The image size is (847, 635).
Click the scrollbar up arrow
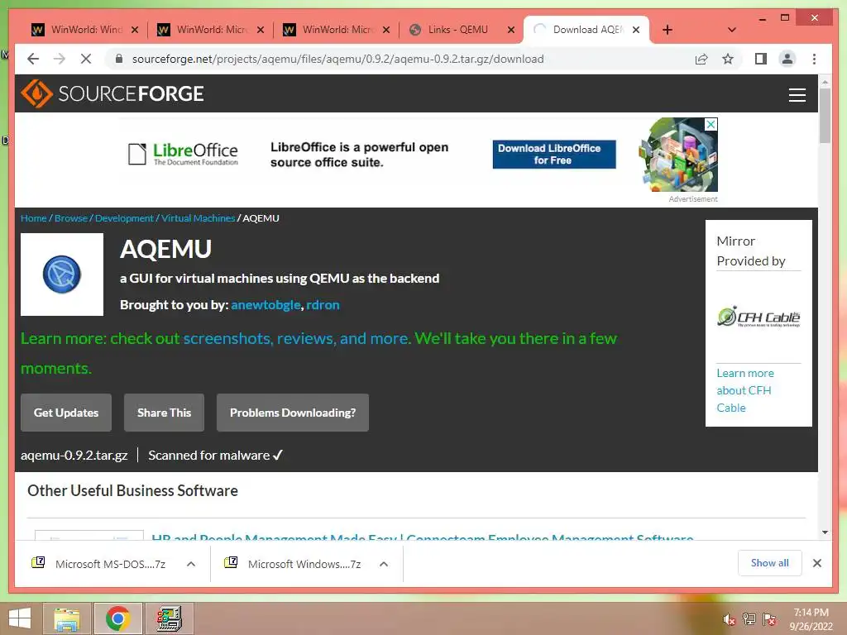[x=825, y=82]
